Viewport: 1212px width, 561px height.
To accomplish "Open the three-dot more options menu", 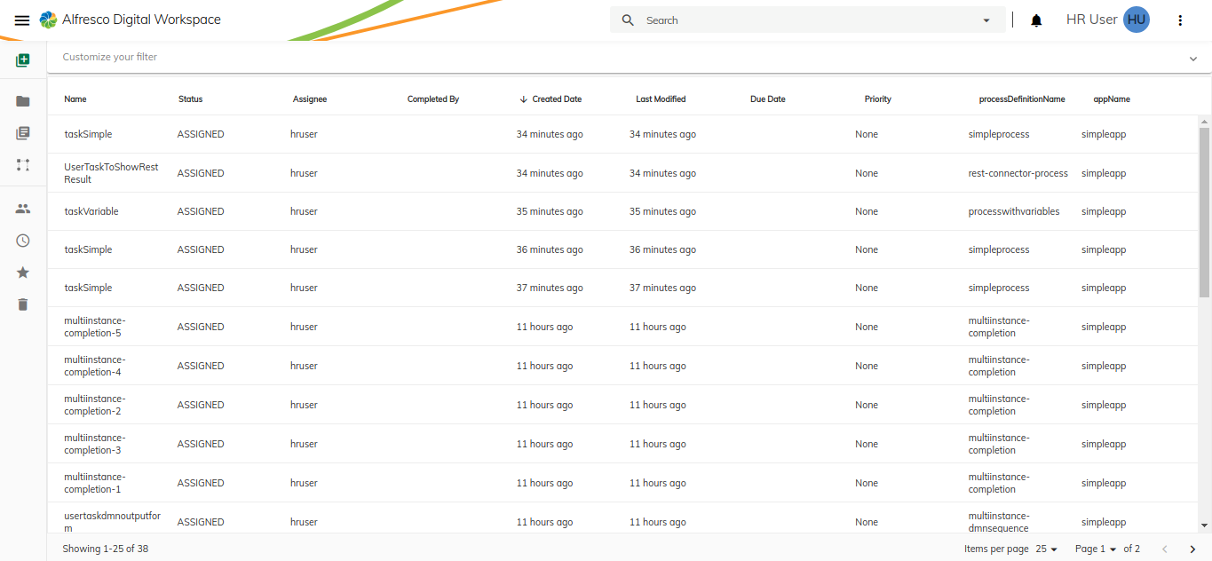I will click(x=1180, y=20).
